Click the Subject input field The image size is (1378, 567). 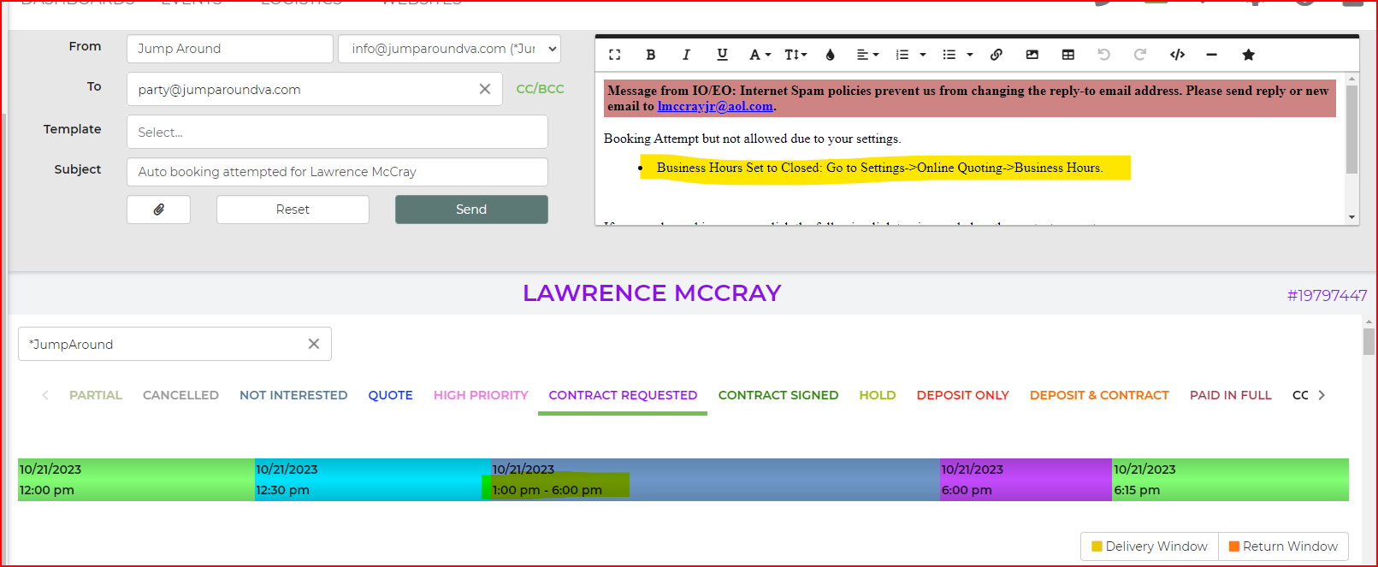click(x=337, y=172)
